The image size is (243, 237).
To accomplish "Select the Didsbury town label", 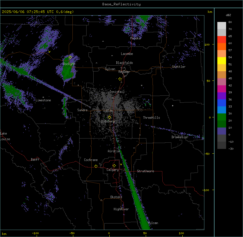I will pos(108,121).
